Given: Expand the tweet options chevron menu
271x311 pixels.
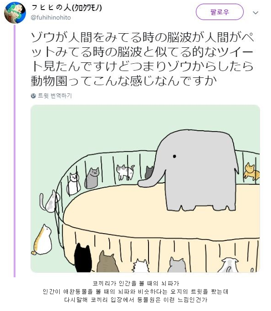Looking at the screenshot, I should 256,13.
